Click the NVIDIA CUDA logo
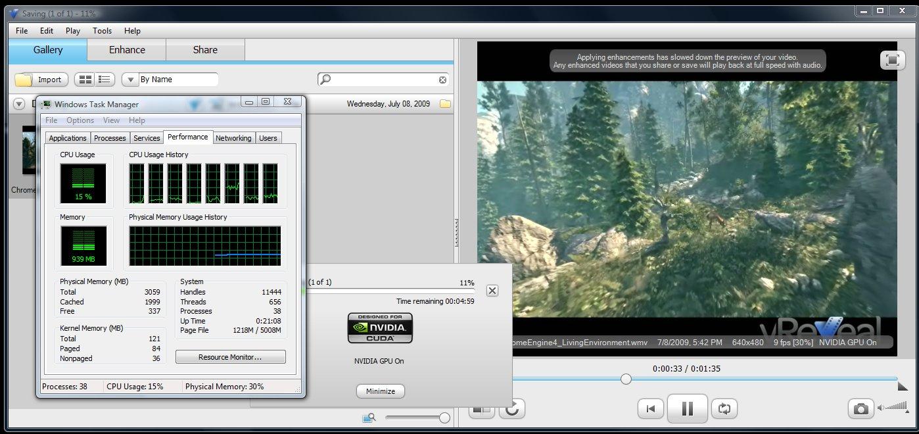The width and height of the screenshot is (919, 434). tap(380, 328)
